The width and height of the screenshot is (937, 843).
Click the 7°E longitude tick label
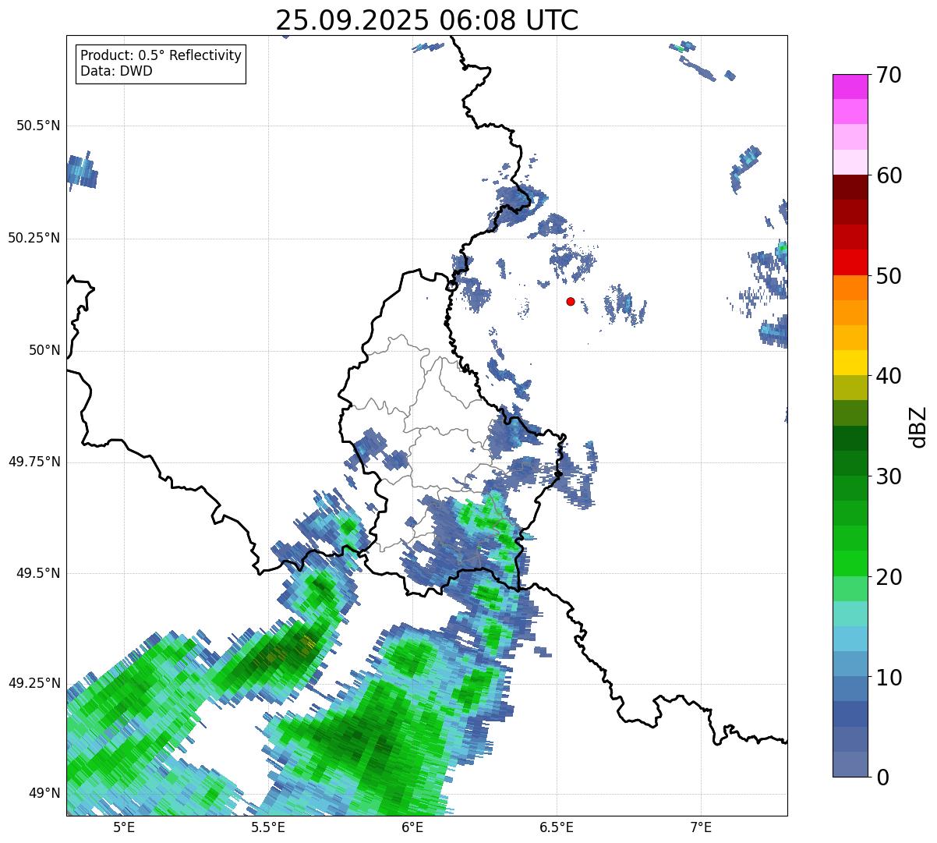coord(701,827)
